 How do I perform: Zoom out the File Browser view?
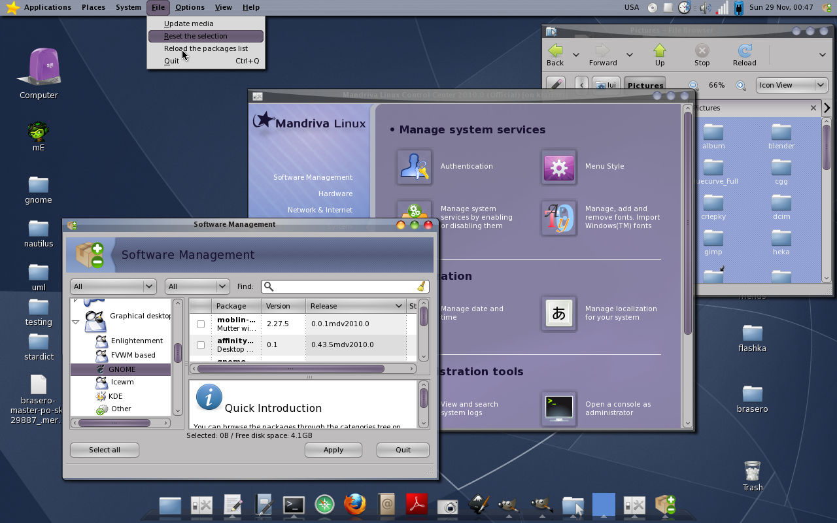point(693,86)
